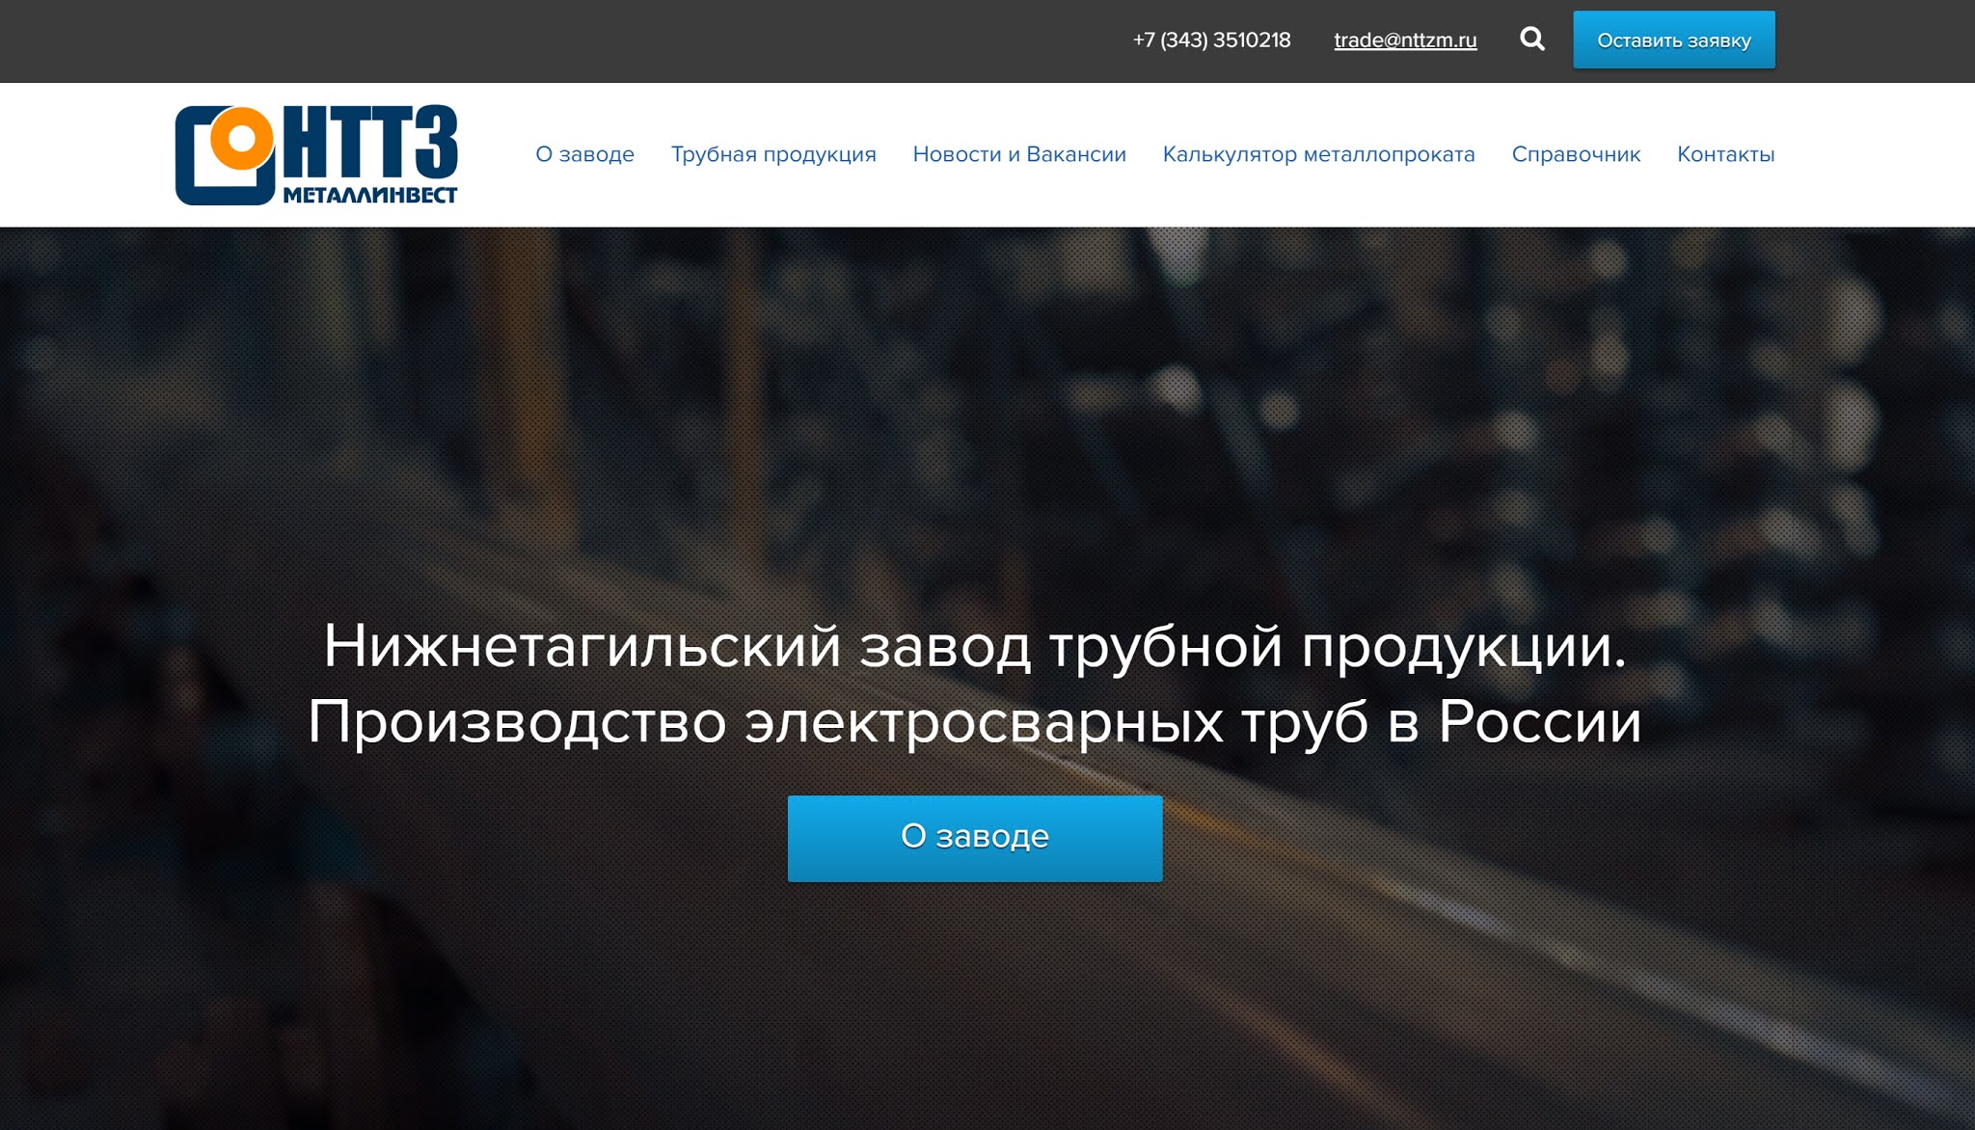1975x1130 pixels.
Task: Click the phone number +7 (343) 3510218
Action: tap(1211, 40)
